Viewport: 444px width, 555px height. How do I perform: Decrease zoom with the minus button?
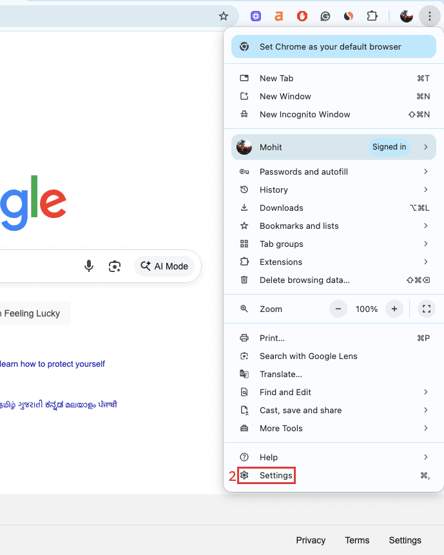338,309
